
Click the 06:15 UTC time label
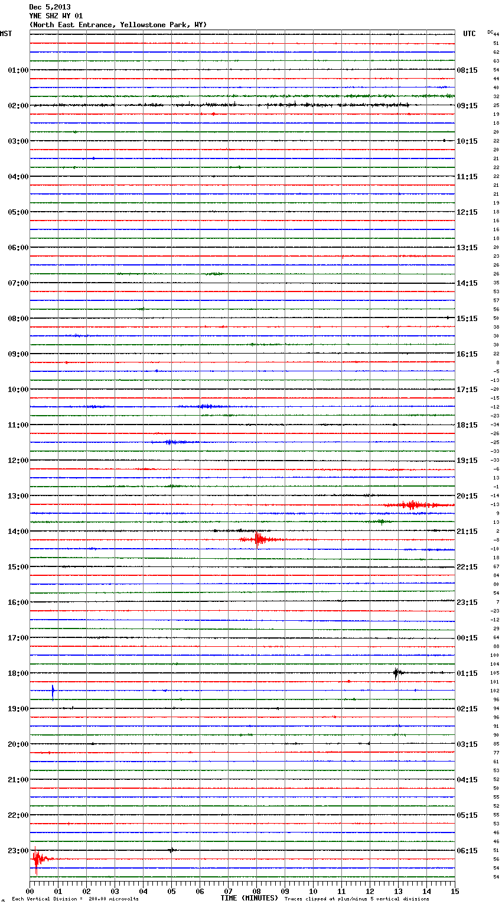(x=467, y=850)
